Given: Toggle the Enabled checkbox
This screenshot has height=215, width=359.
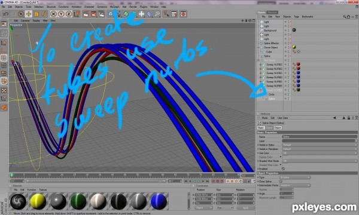Looking at the screenshot, I should 283,169.
